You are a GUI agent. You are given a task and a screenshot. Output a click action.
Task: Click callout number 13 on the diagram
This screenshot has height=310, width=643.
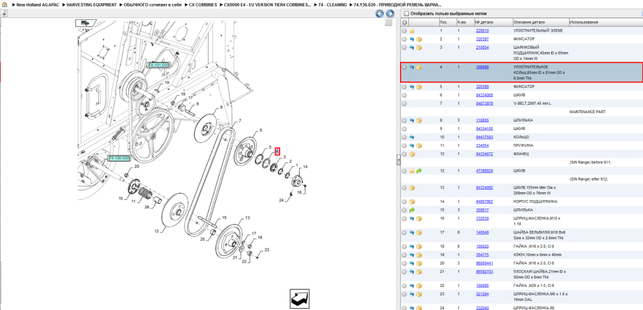[248, 217]
